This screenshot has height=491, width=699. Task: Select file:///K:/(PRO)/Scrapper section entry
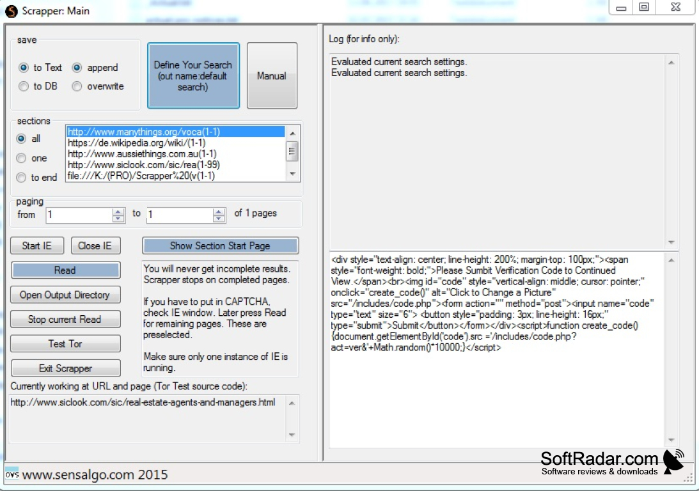point(176,176)
